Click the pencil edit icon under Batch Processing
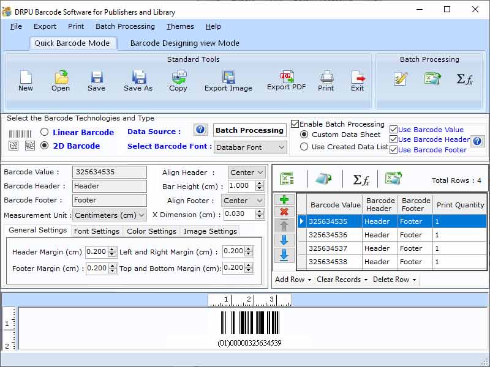490x367 pixels. (400, 80)
